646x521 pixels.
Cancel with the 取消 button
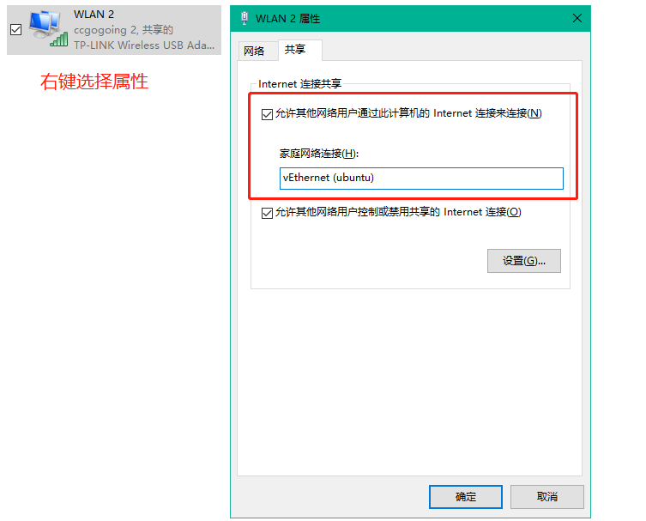pyautogui.click(x=547, y=497)
